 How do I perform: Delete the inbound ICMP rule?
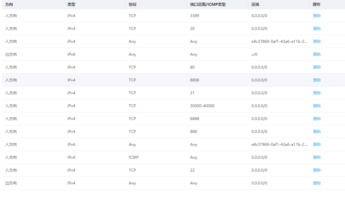coord(317,157)
